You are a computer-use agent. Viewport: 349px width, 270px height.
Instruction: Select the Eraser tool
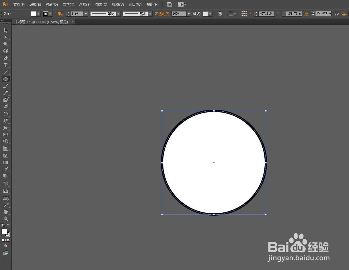6,107
